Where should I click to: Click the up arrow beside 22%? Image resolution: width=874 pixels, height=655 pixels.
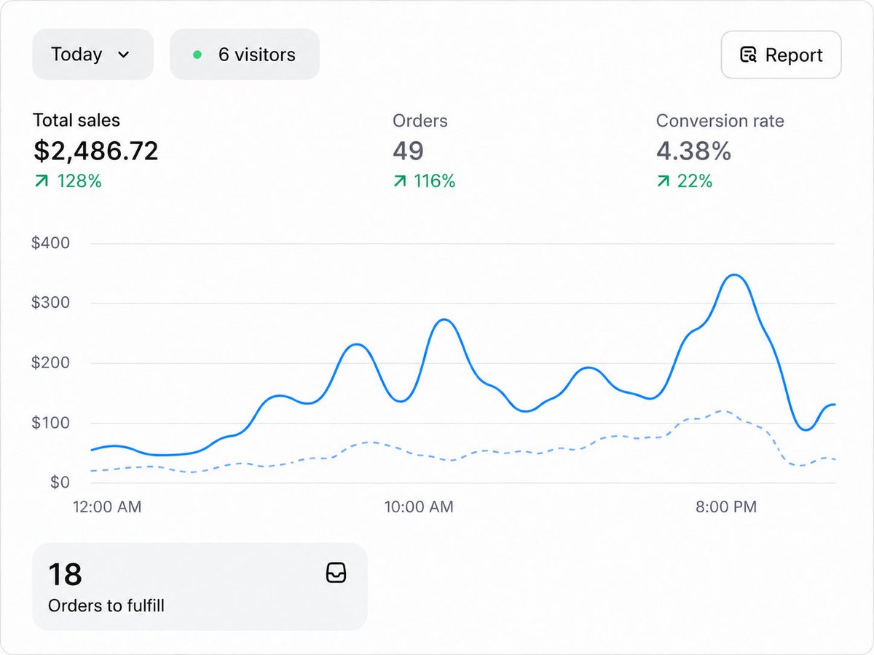coord(664,181)
